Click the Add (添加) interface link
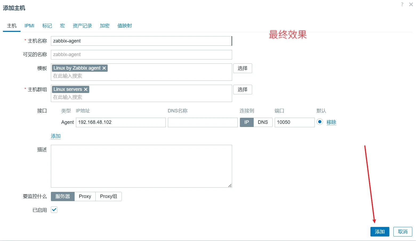This screenshot has width=416, height=241. click(56, 136)
